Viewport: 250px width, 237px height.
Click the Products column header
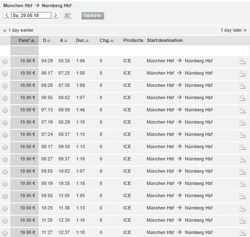coord(133,40)
